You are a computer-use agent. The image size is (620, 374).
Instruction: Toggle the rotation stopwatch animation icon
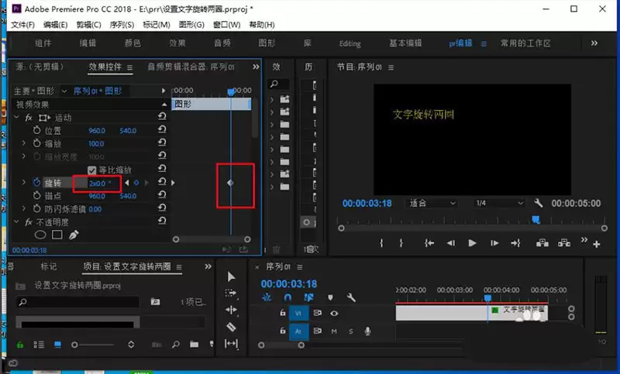[x=36, y=183]
